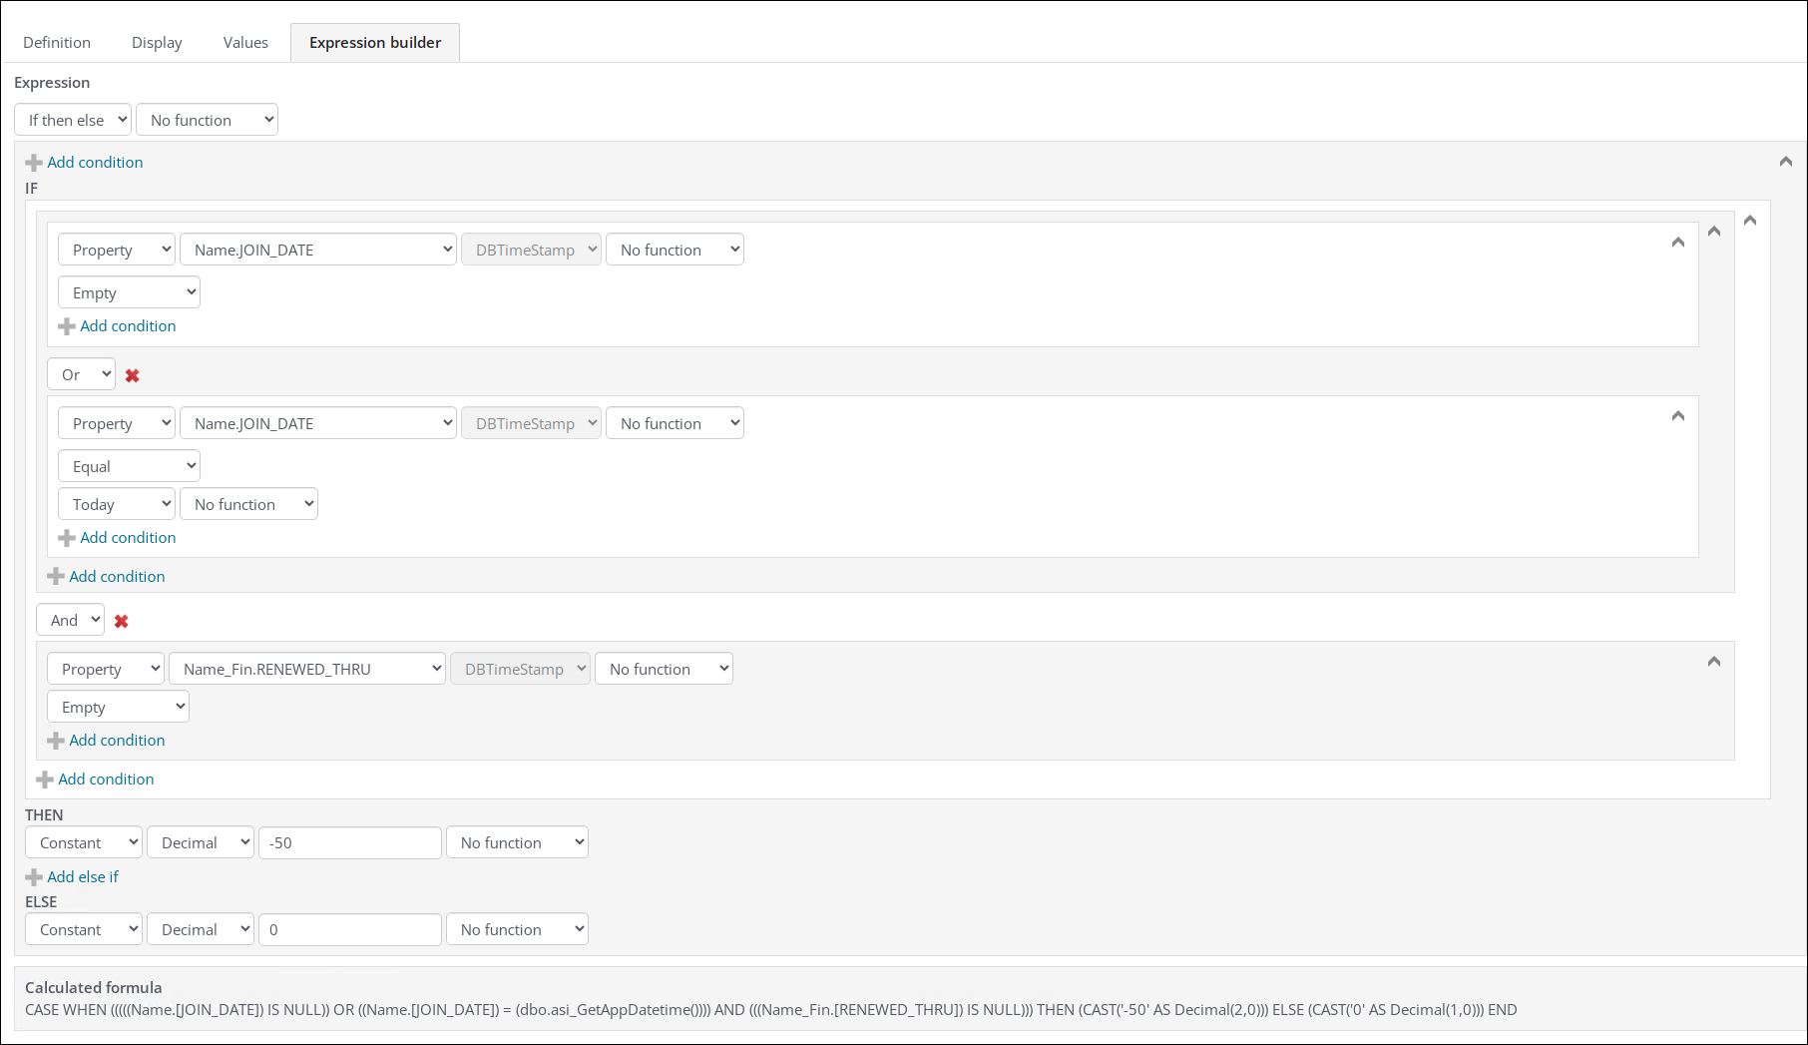Image resolution: width=1808 pixels, height=1045 pixels.
Task: Click the THEN value field containing -50
Action: pyautogui.click(x=349, y=842)
